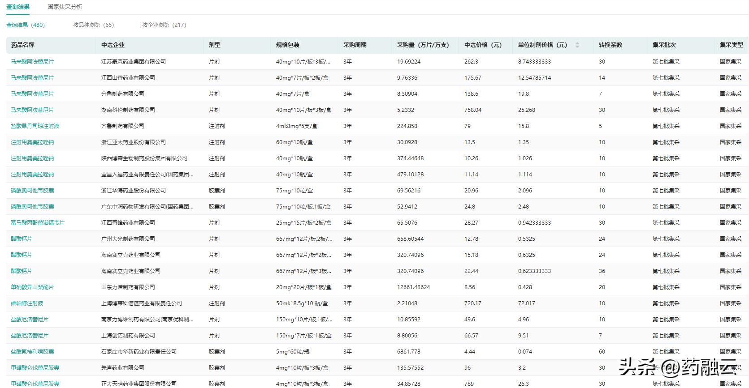The width and height of the screenshot is (749, 388).
Task: Click the purchase volume value 224.858
Action: point(407,126)
